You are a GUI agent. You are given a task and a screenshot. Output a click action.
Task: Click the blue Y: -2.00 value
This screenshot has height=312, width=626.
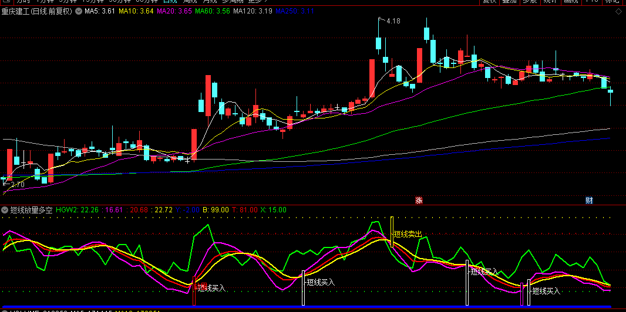pyautogui.click(x=187, y=209)
